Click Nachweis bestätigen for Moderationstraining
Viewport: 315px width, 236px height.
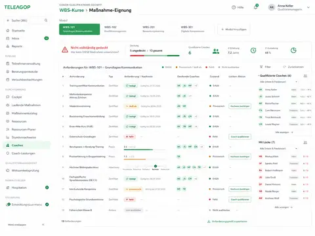pyautogui.click(x=240, y=106)
